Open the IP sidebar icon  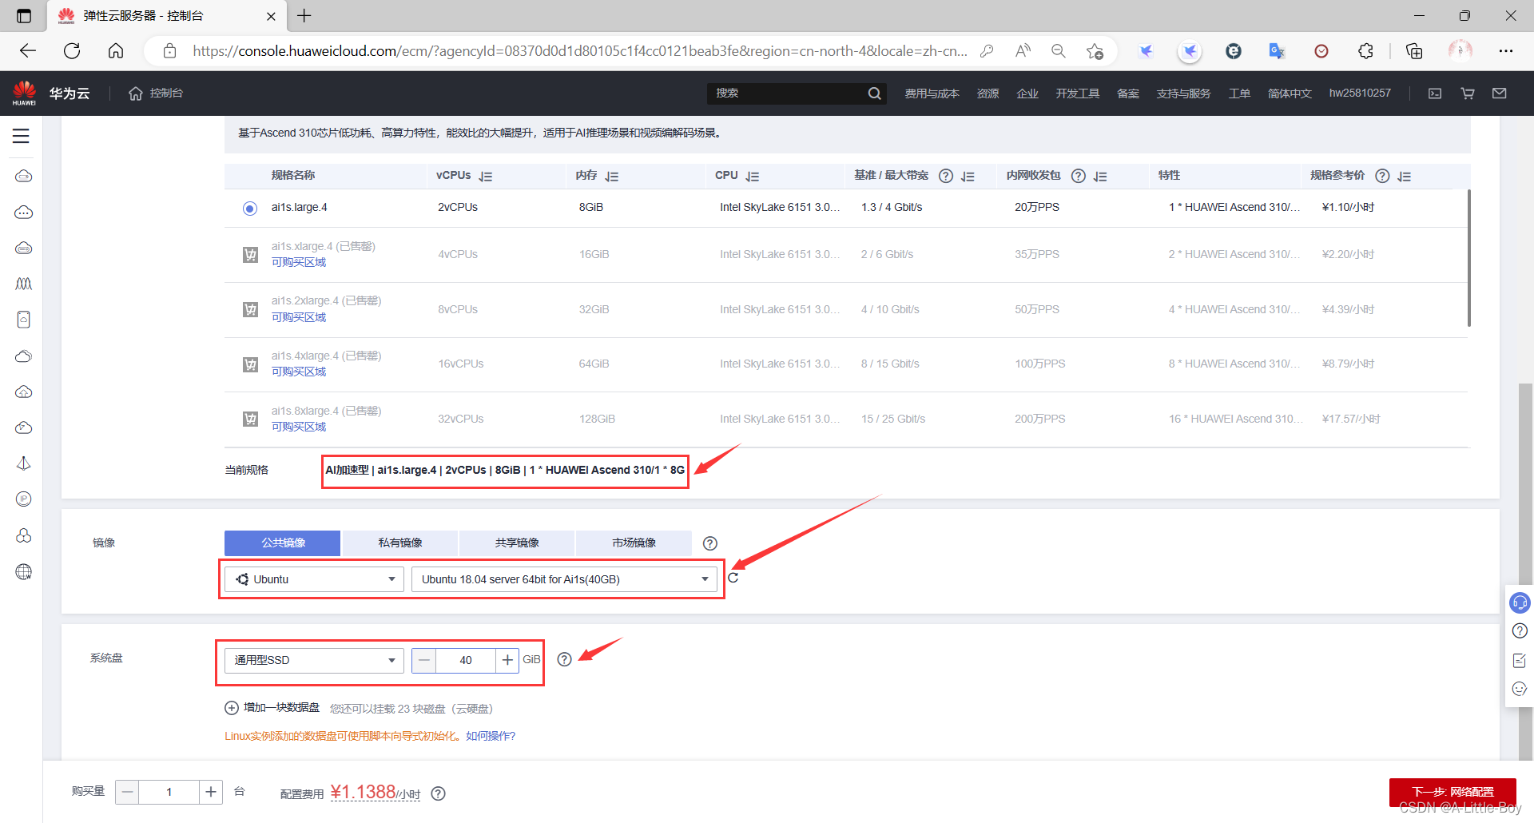tap(24, 499)
